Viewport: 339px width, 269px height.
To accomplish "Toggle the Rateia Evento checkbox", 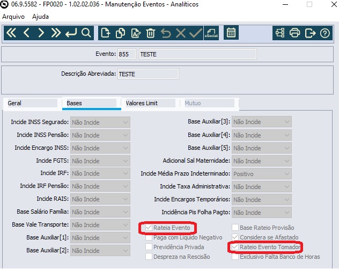I will (149, 228).
